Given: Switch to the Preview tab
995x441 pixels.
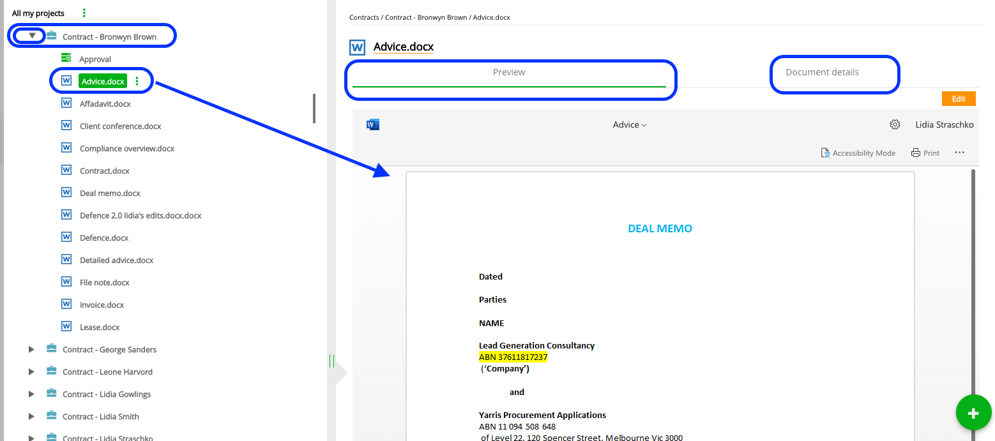Looking at the screenshot, I should coord(509,73).
